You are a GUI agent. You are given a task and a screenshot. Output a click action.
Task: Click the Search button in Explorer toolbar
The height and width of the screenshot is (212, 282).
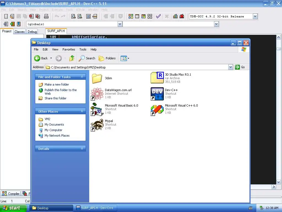coord(87,58)
